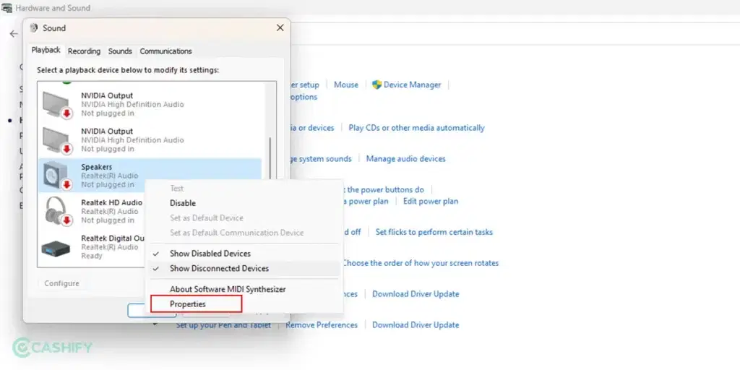Open Manage audio devices link

405,159
